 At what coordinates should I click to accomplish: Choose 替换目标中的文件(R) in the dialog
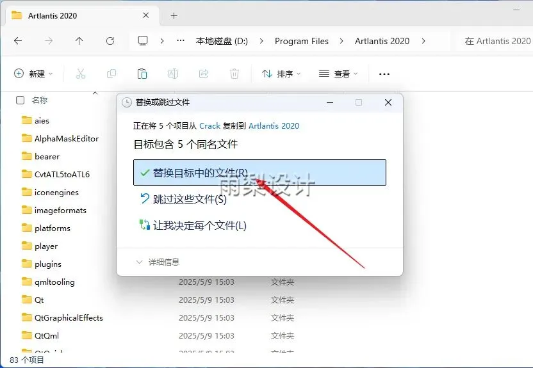pyautogui.click(x=259, y=172)
